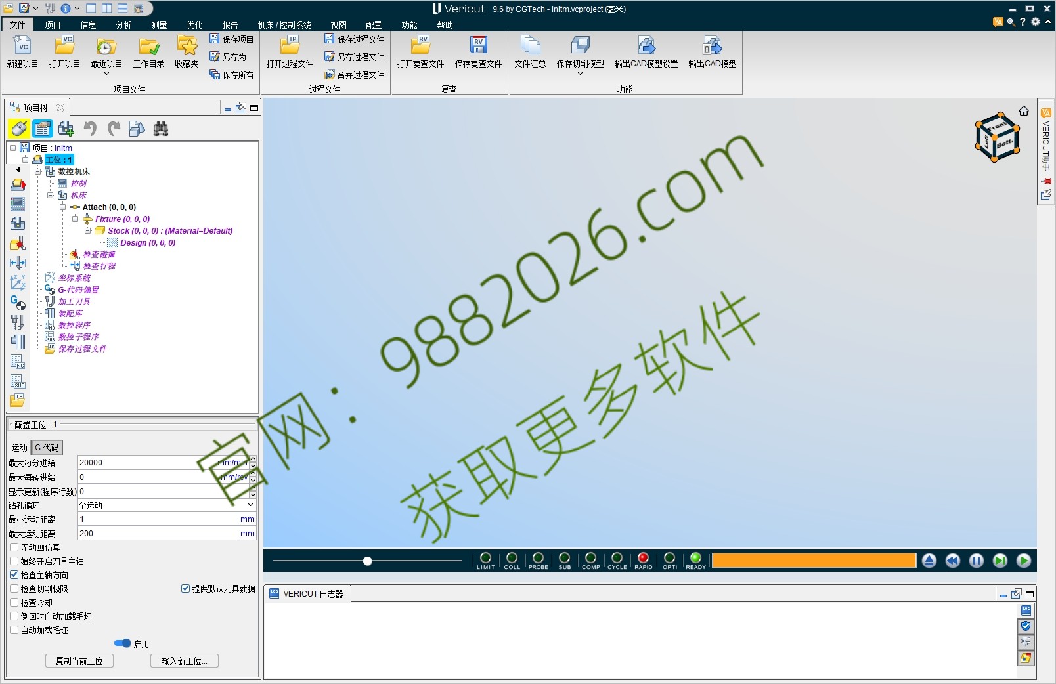
Task: Click the binoculars search icon in project tree
Action: coord(161,129)
